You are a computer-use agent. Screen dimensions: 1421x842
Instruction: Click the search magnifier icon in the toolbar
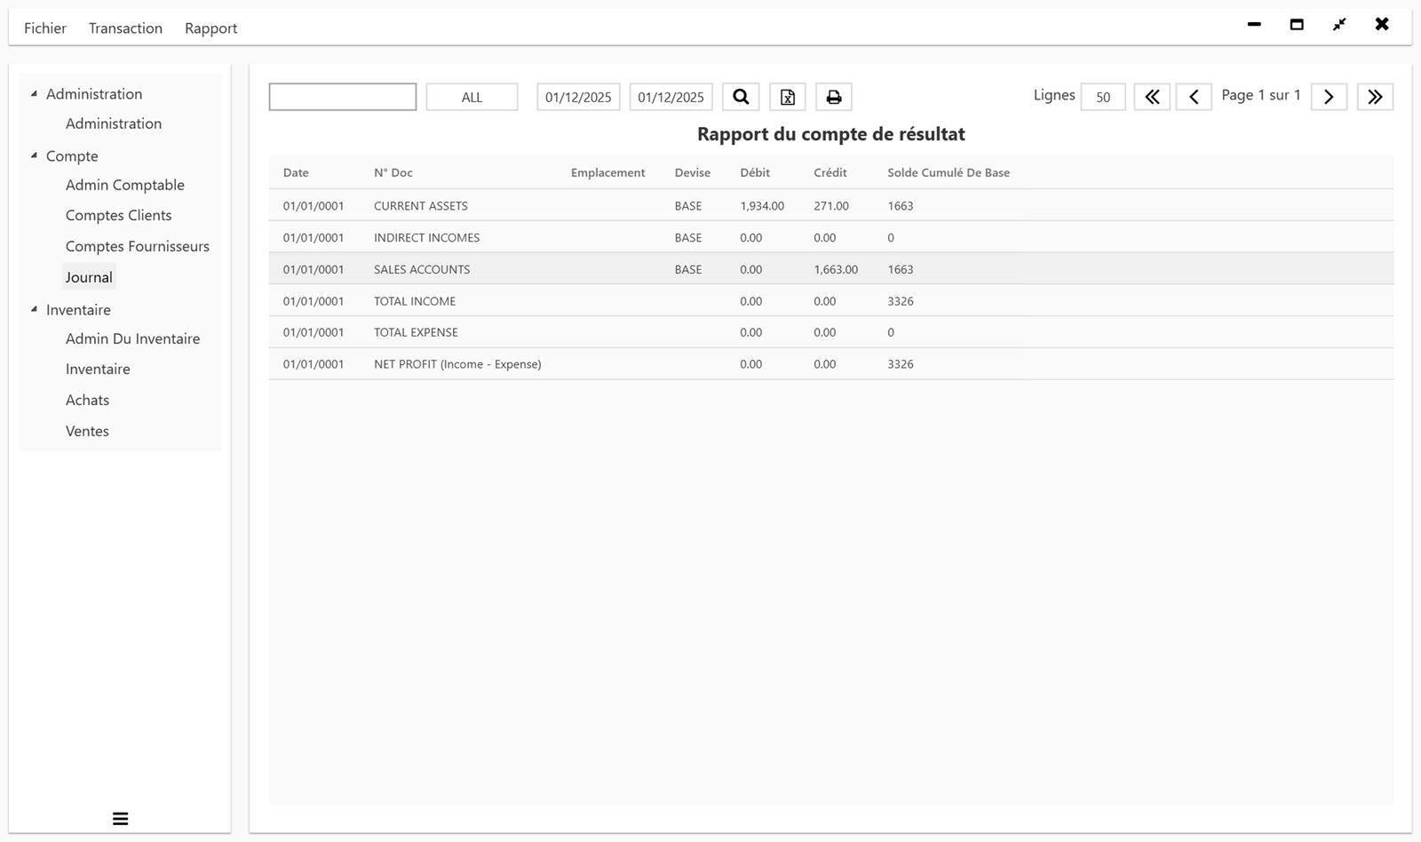[741, 96]
